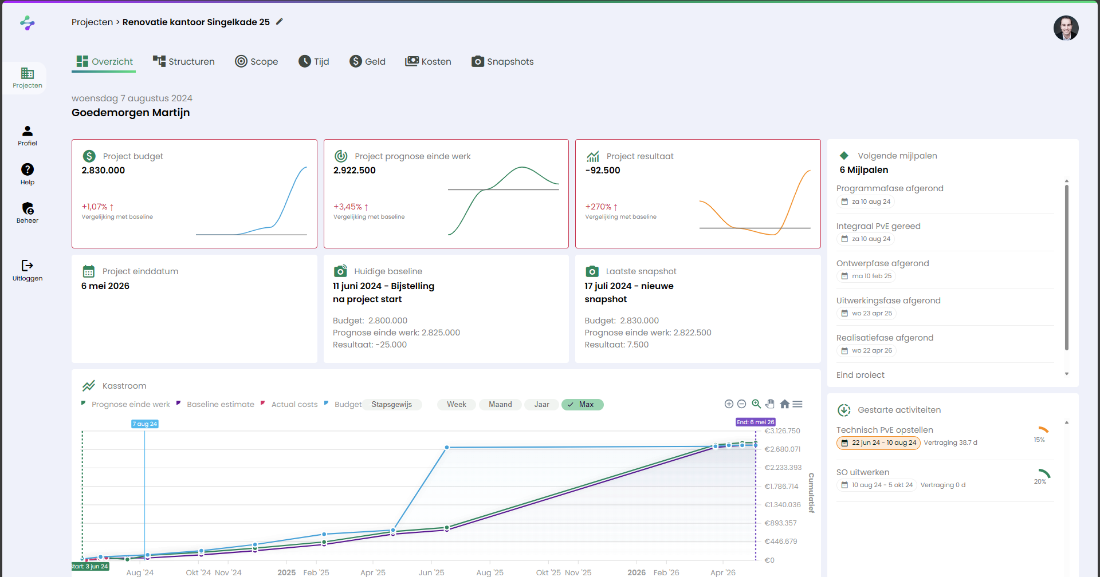Click the 7 aug 24 chart marker
Image resolution: width=1100 pixels, height=577 pixels.
(144, 424)
